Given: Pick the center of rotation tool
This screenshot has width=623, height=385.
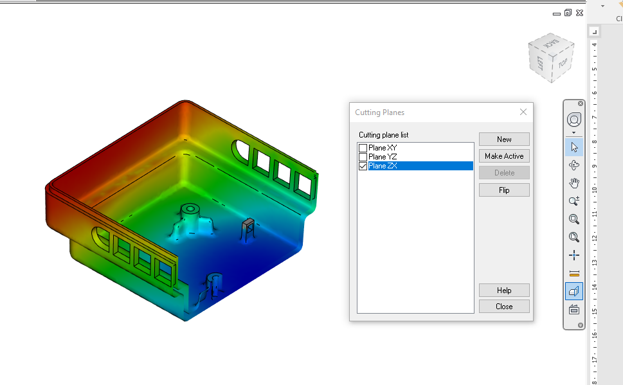Looking at the screenshot, I should click(x=574, y=255).
